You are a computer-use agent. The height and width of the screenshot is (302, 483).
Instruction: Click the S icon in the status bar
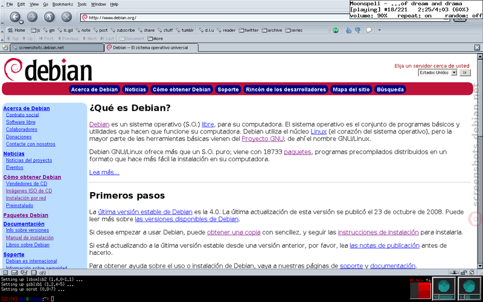(x=472, y=272)
